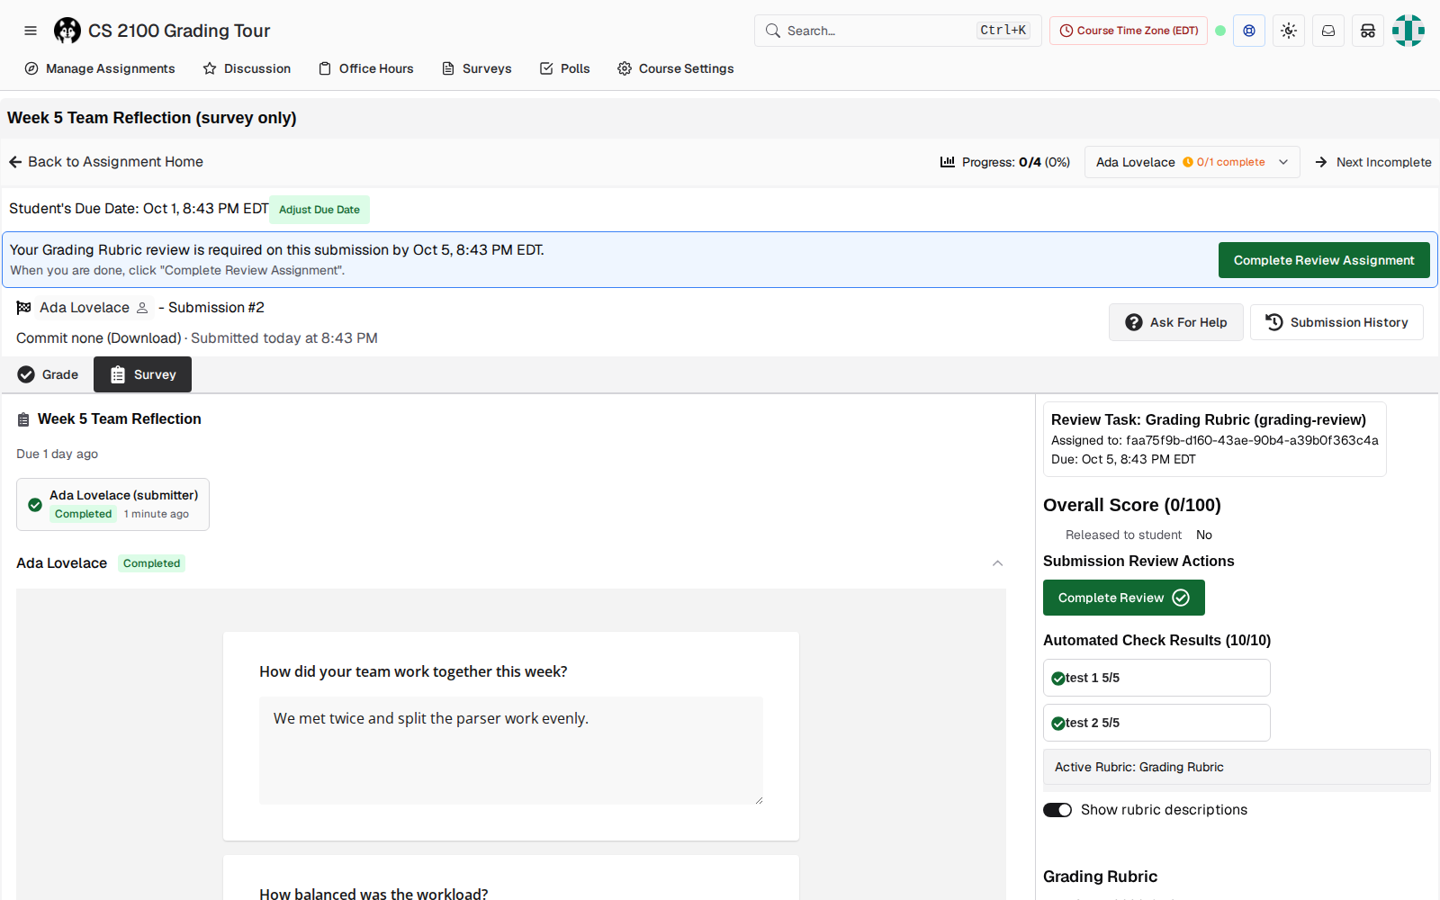Image resolution: width=1440 pixels, height=900 pixels.
Task: Click Adjust Due Date
Action: click(319, 210)
